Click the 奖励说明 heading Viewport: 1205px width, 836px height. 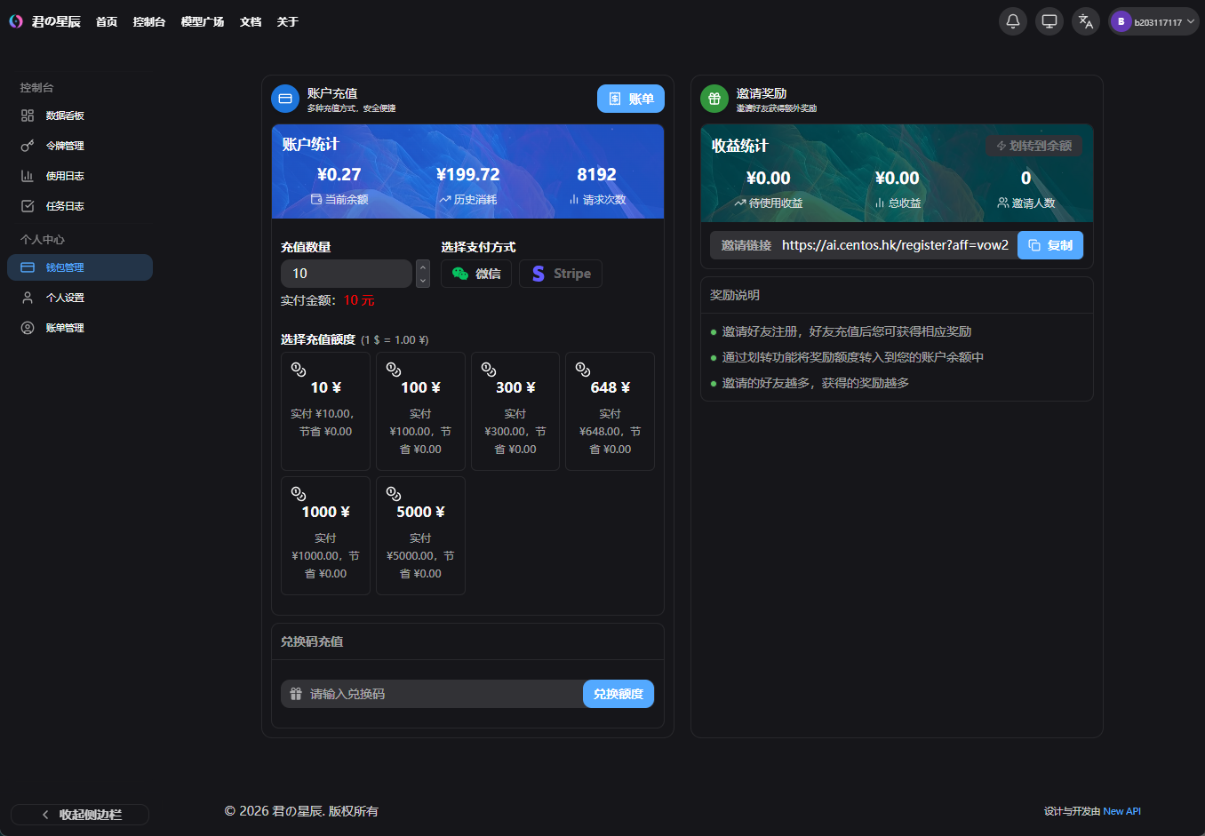(735, 295)
